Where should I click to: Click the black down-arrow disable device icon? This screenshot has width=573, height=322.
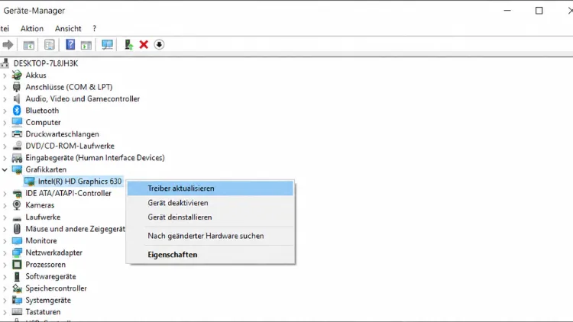[159, 44]
